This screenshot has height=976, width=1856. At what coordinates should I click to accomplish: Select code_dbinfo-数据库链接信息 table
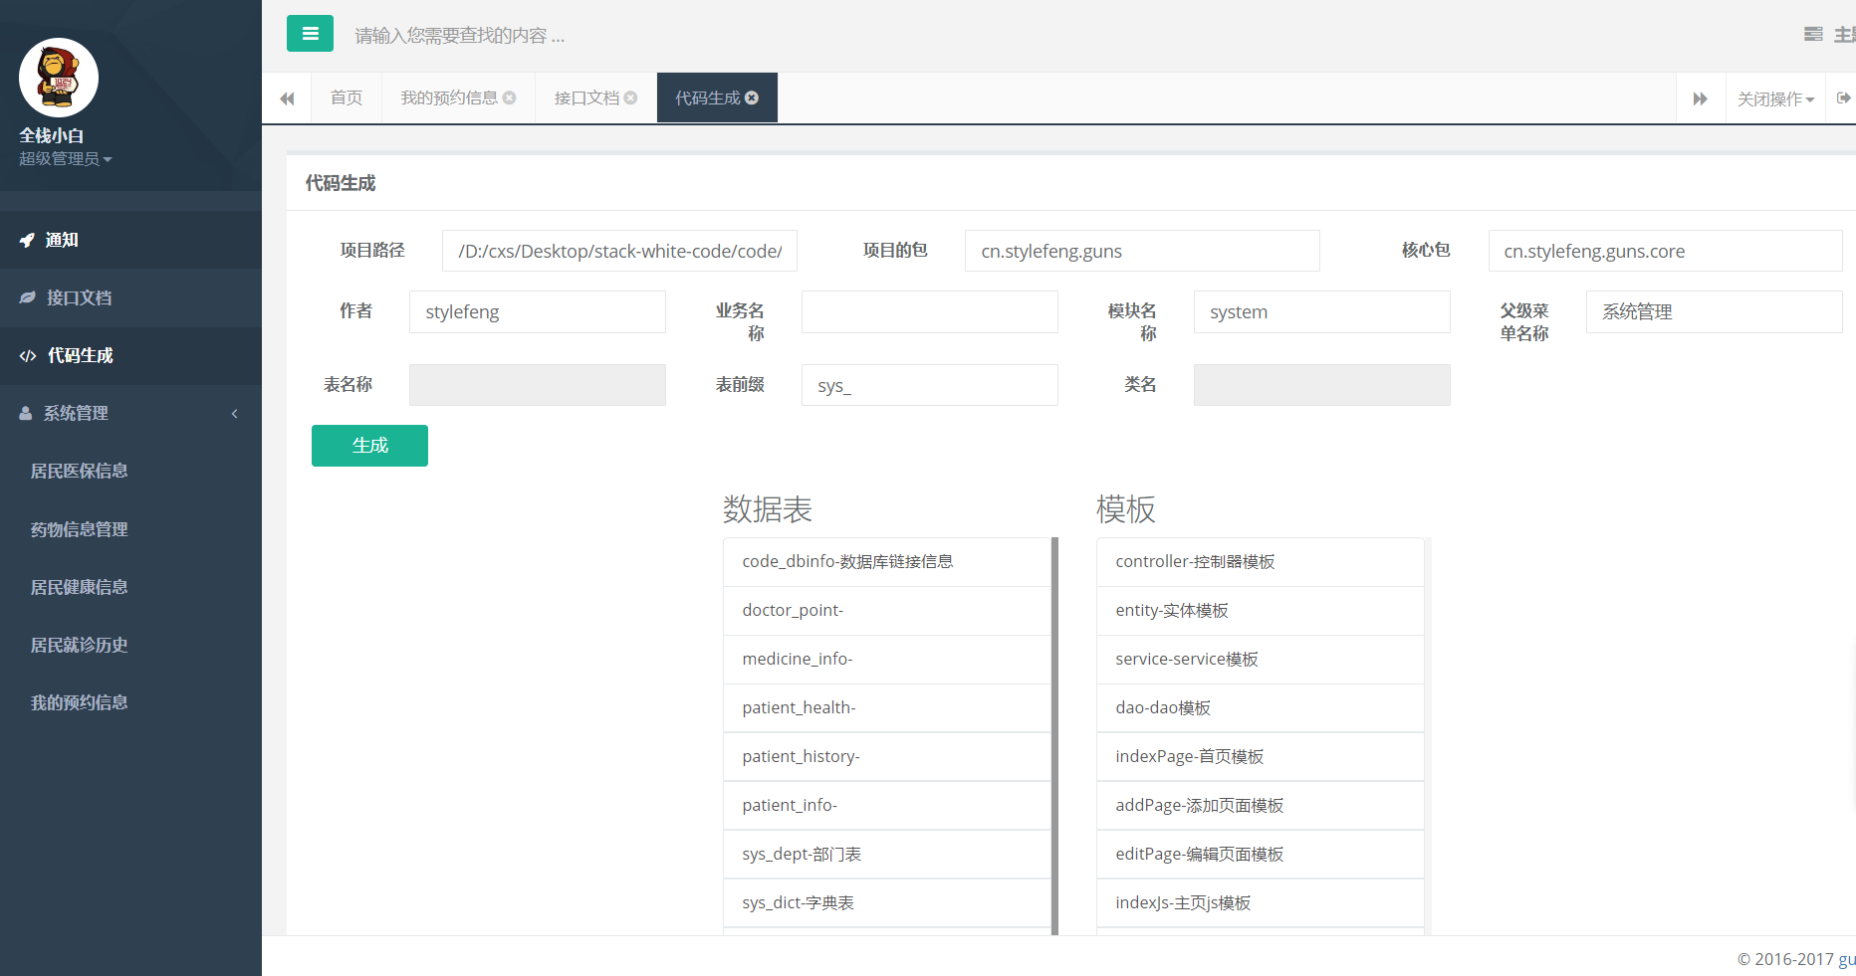886,562
